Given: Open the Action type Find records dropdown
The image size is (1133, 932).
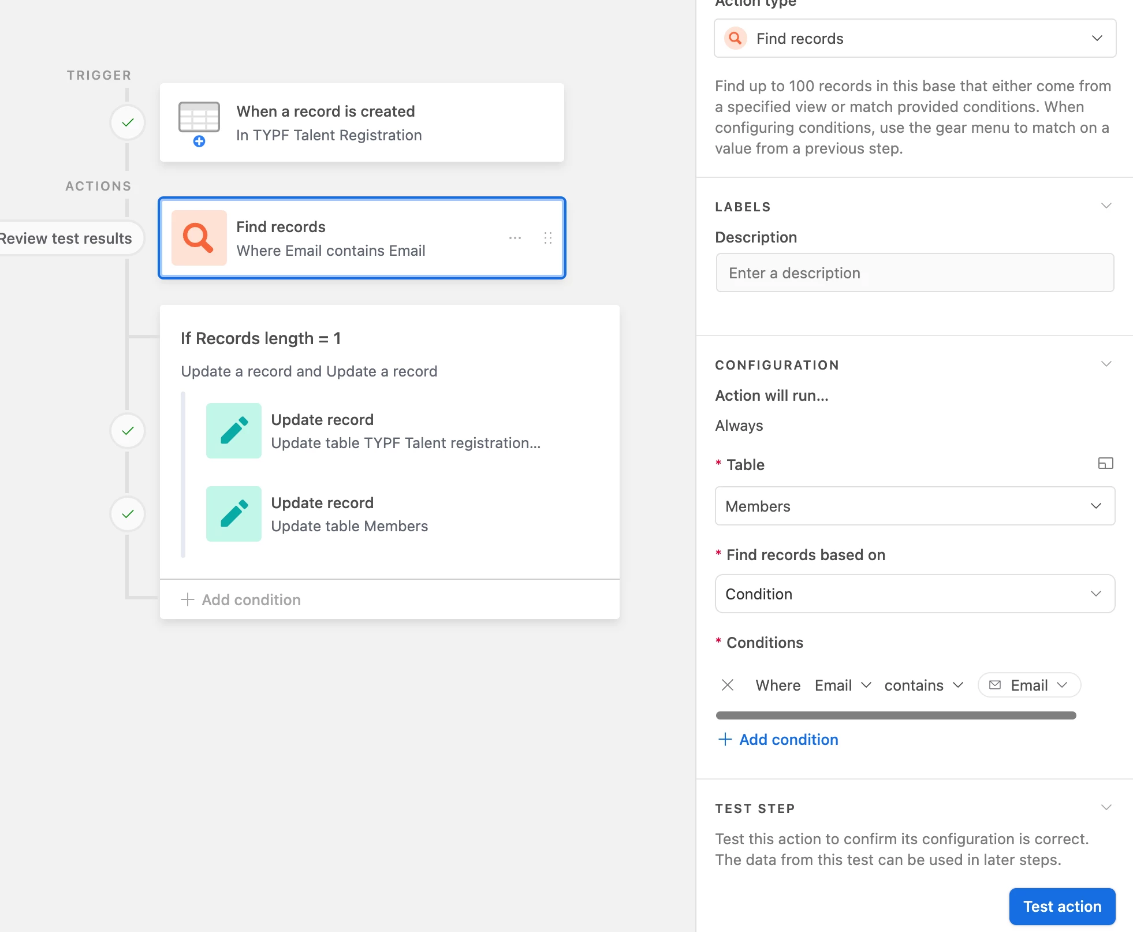Looking at the screenshot, I should point(915,39).
